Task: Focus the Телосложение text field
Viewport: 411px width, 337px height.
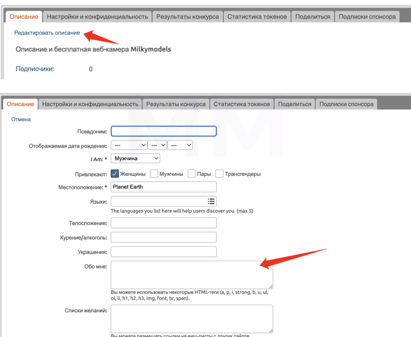Action: pos(164,223)
